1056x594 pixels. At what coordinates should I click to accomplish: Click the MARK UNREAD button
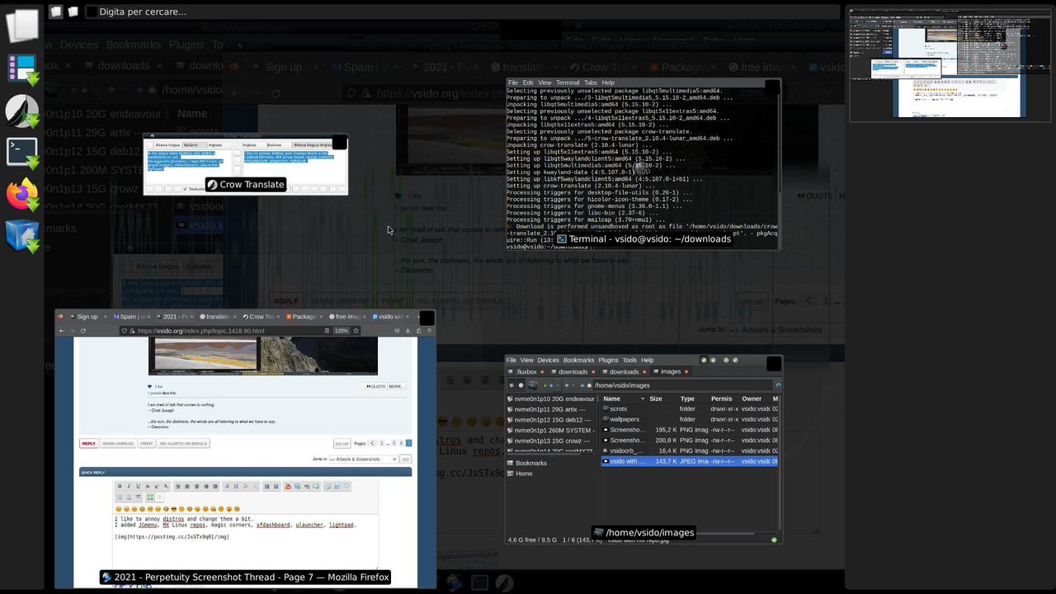(118, 444)
